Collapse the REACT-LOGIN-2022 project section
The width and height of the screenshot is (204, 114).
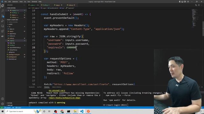[x=12, y=20]
